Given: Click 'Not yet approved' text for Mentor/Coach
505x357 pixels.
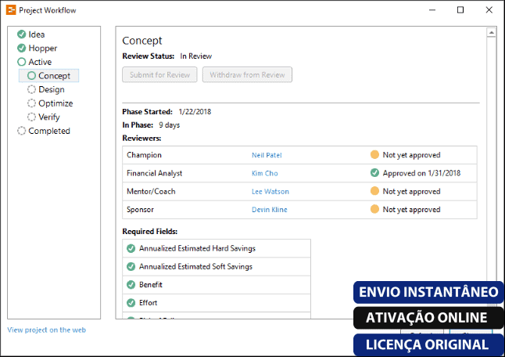Looking at the screenshot, I should coord(411,192).
